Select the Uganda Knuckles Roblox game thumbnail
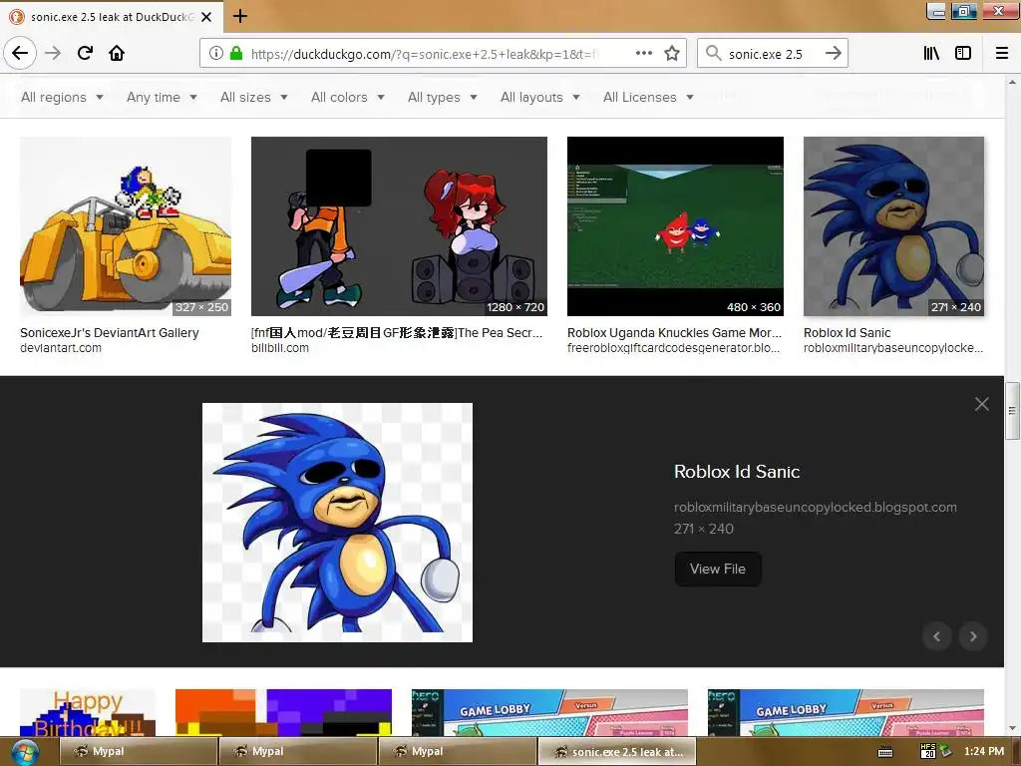 (x=675, y=226)
